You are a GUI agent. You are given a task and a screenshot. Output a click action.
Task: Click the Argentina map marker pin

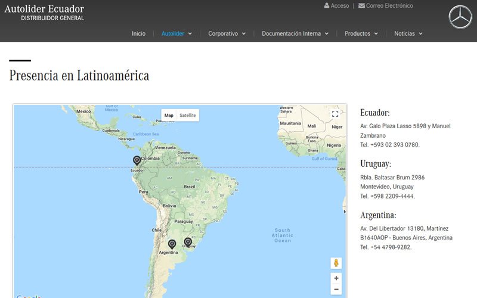(172, 244)
